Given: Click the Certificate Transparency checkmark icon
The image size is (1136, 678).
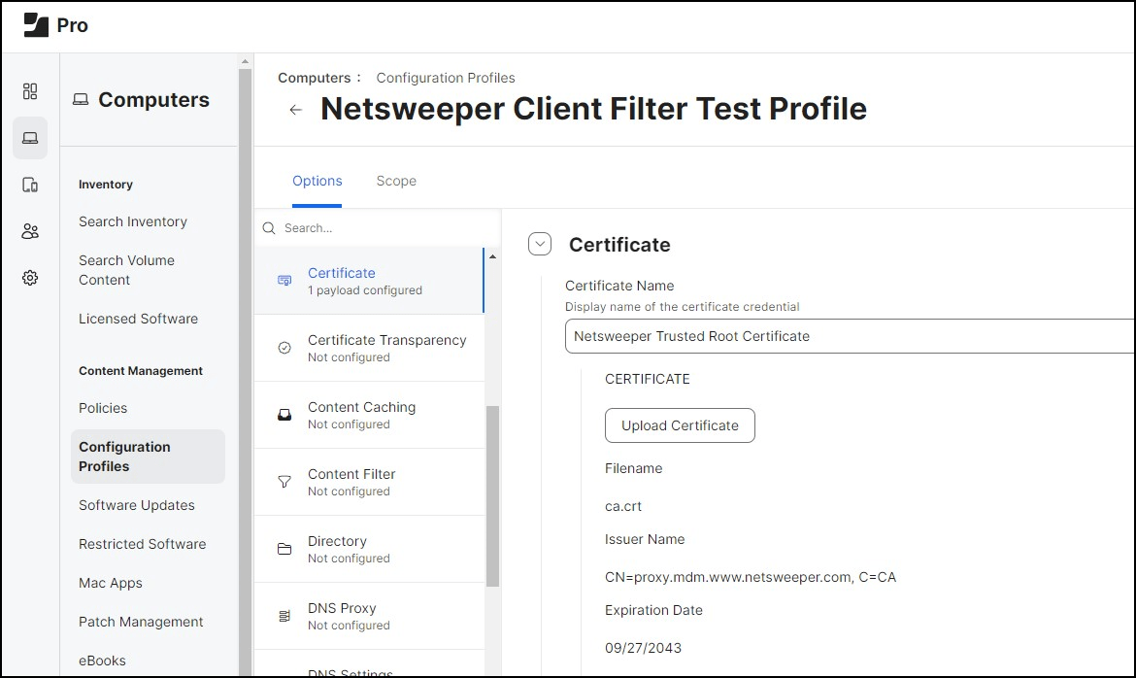Looking at the screenshot, I should [x=284, y=346].
